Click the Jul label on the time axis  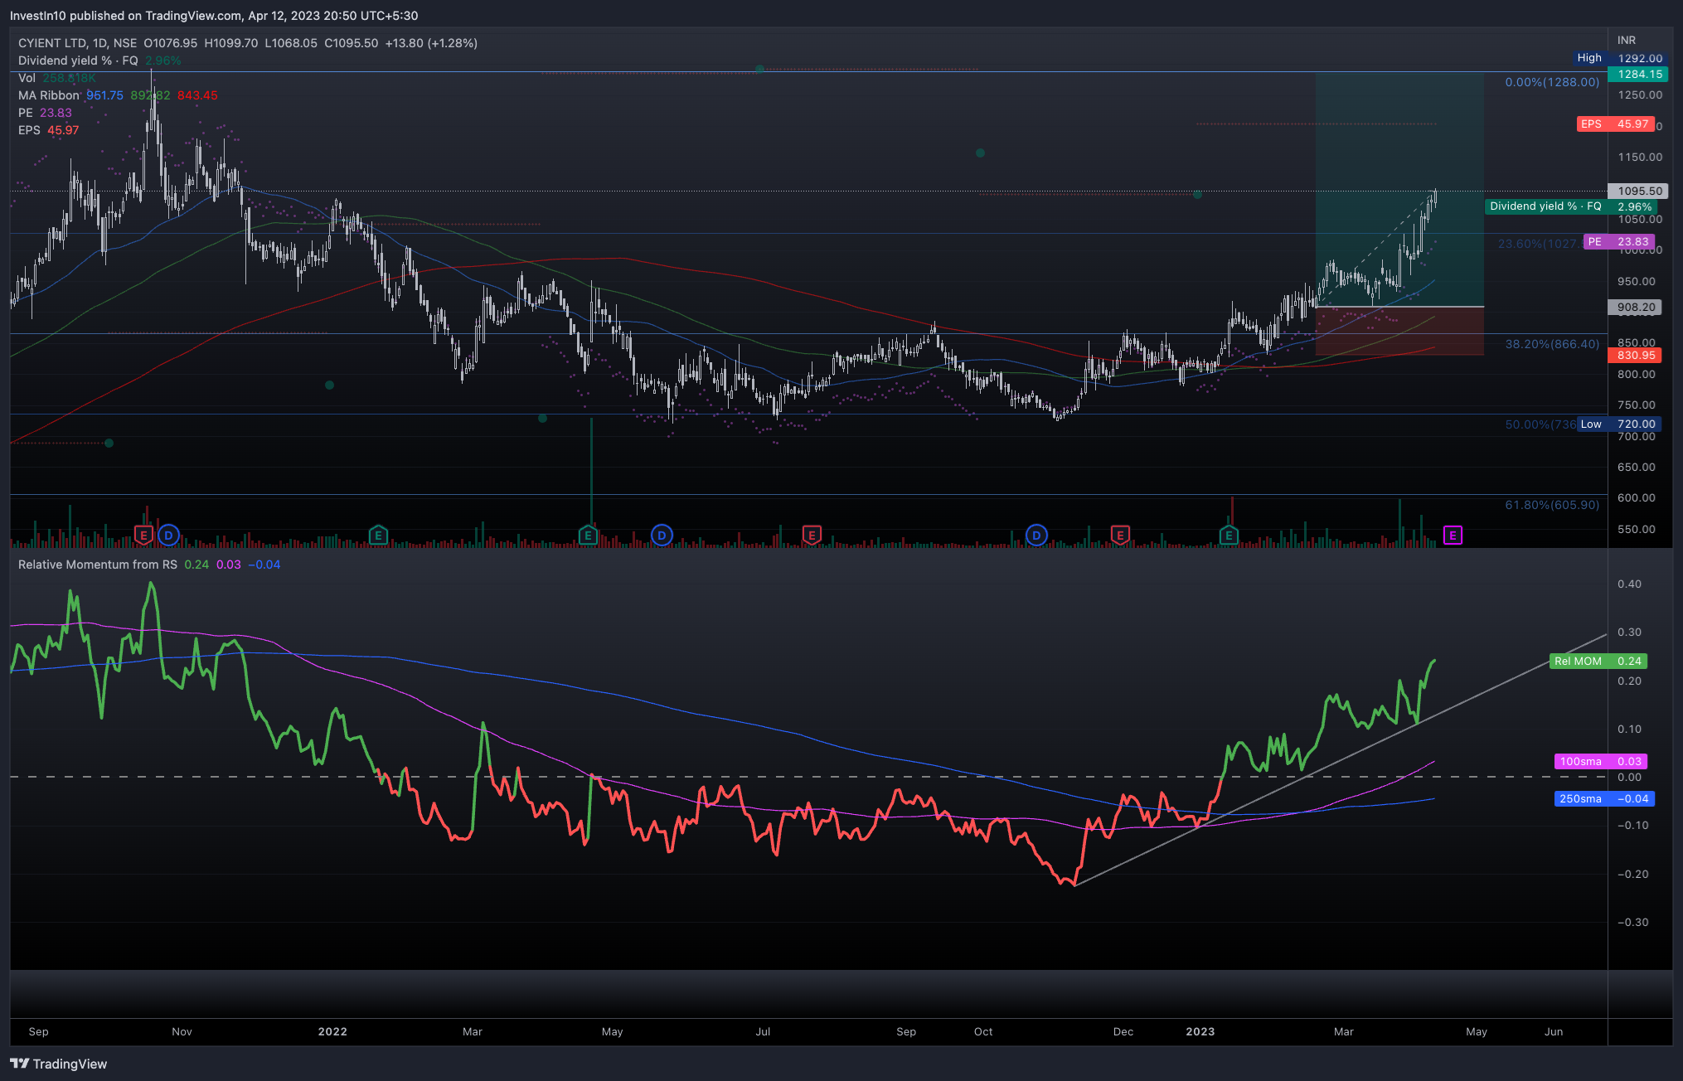pos(763,1031)
